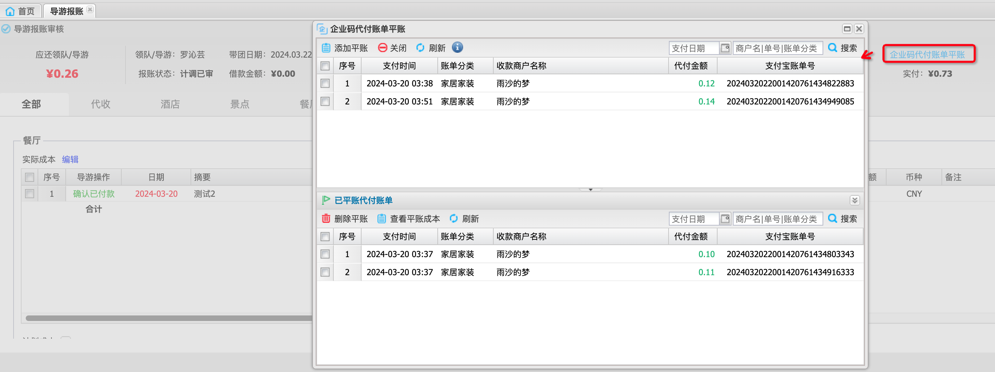Check the row with amount 0.12
Image resolution: width=995 pixels, height=372 pixels.
tap(325, 83)
